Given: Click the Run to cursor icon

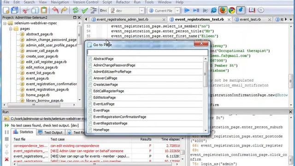Looking at the screenshot, I should [205, 10].
